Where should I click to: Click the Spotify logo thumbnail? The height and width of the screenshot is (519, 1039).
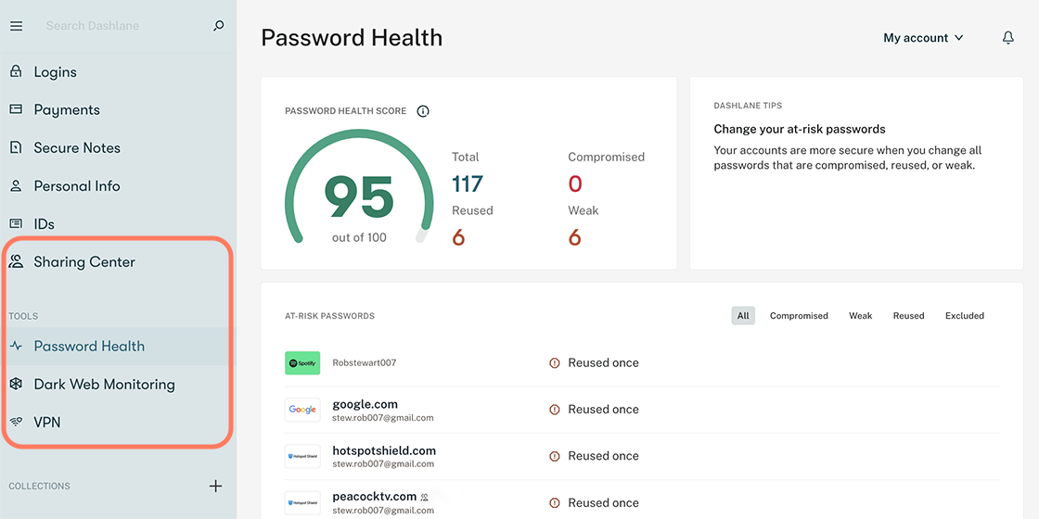302,362
